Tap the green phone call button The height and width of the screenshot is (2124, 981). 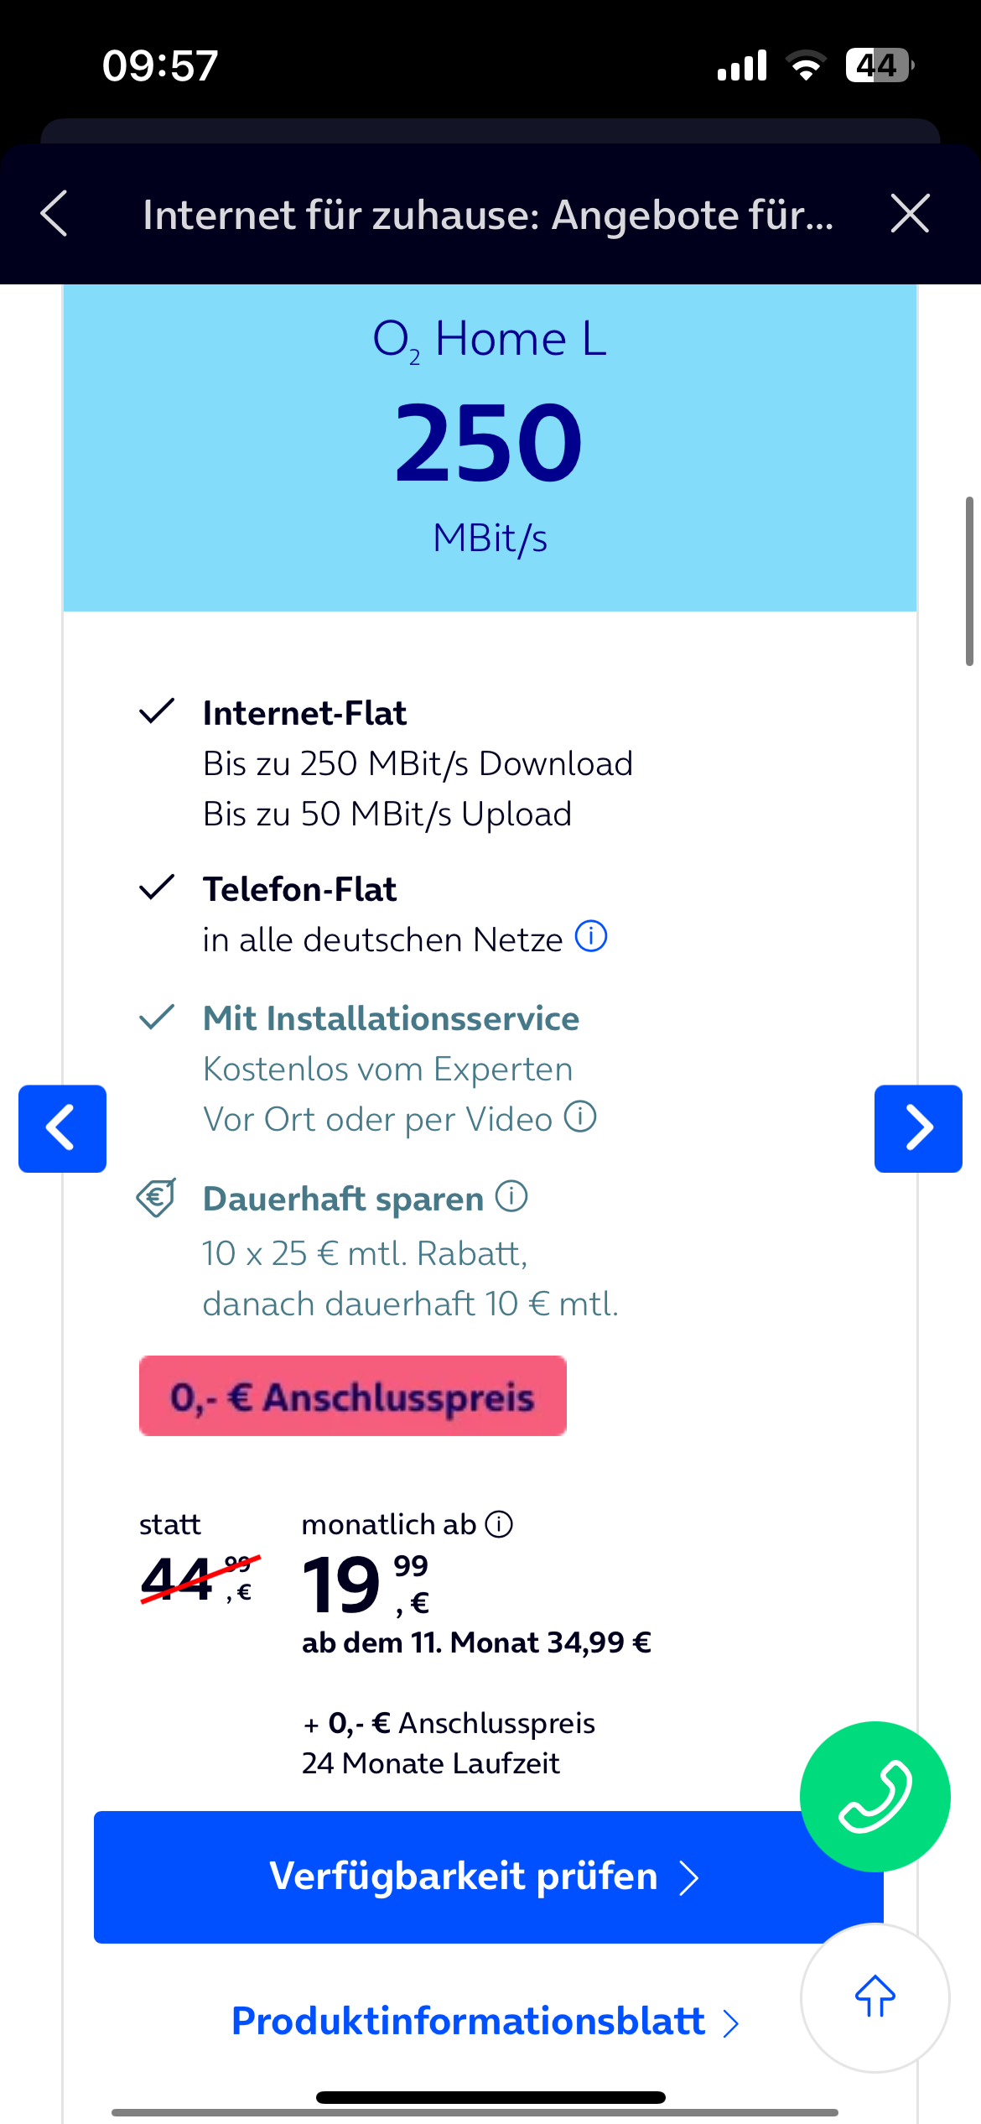click(x=875, y=1797)
